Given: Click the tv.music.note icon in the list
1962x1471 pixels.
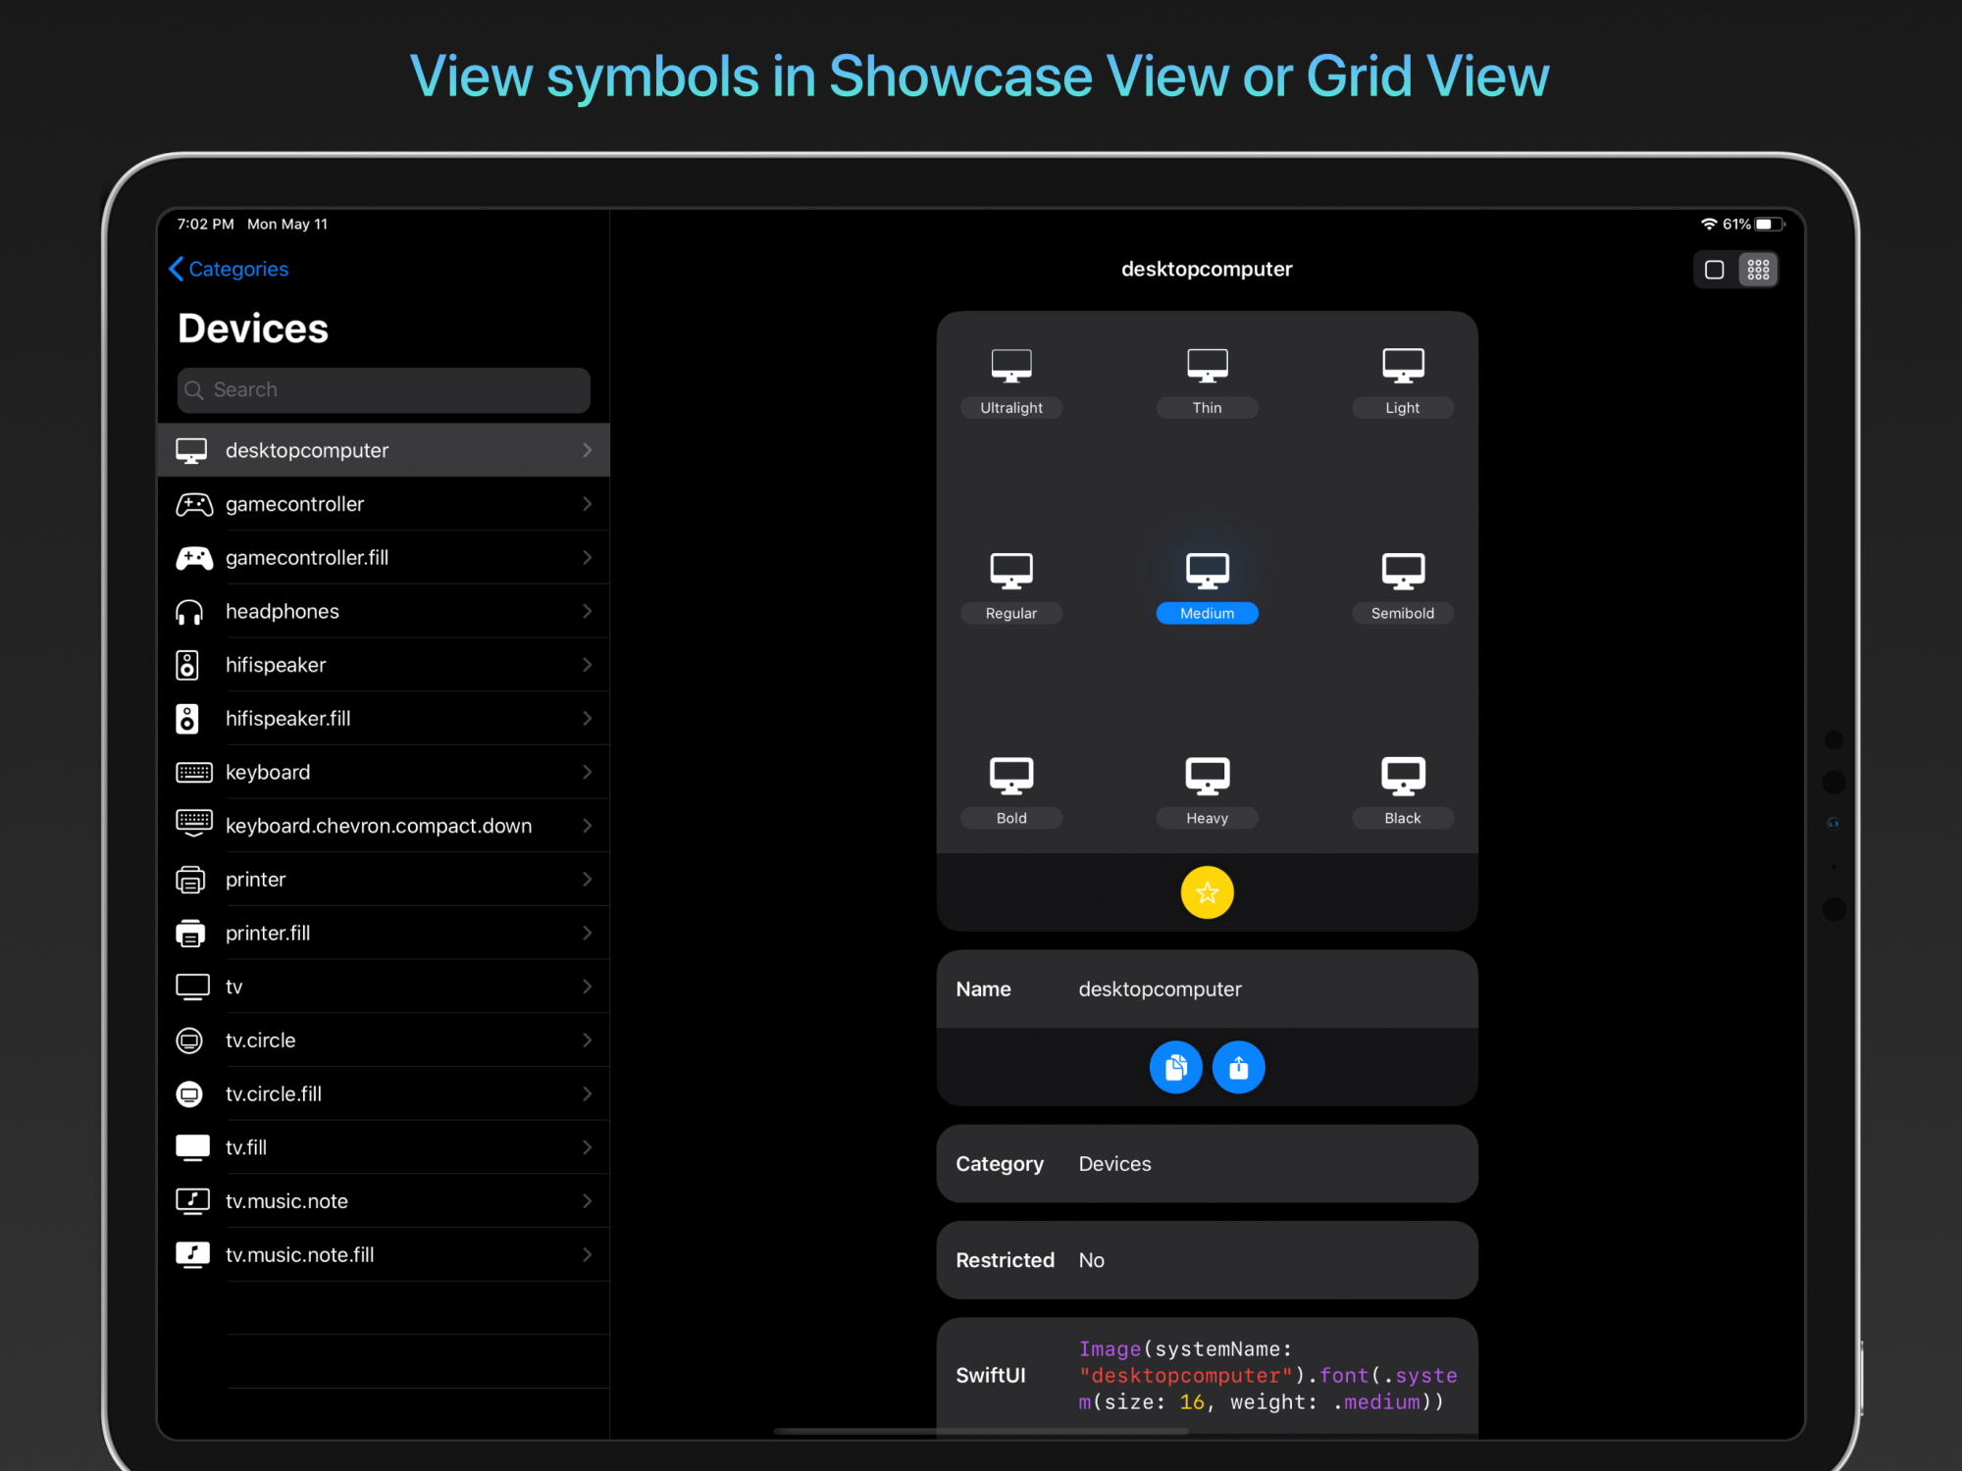Looking at the screenshot, I should tap(192, 1201).
